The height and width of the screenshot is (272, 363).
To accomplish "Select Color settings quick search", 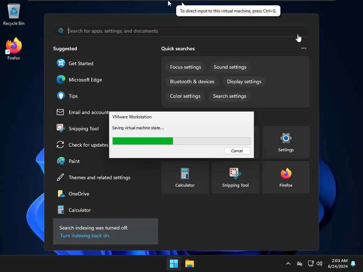I will [x=185, y=96].
